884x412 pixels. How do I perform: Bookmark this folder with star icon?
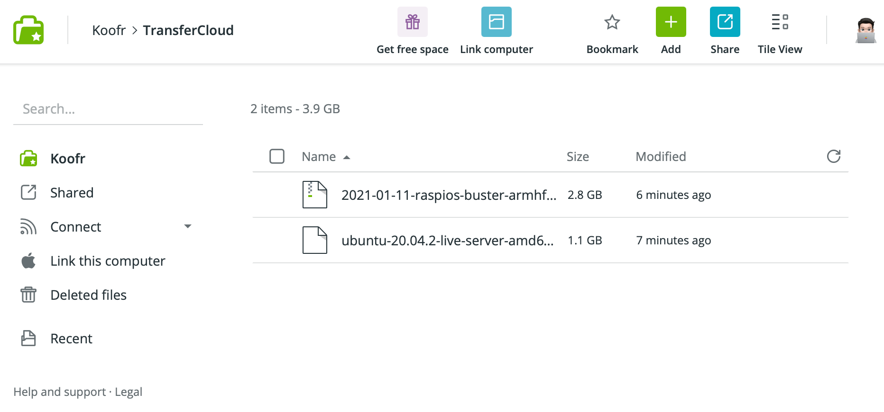pos(612,22)
